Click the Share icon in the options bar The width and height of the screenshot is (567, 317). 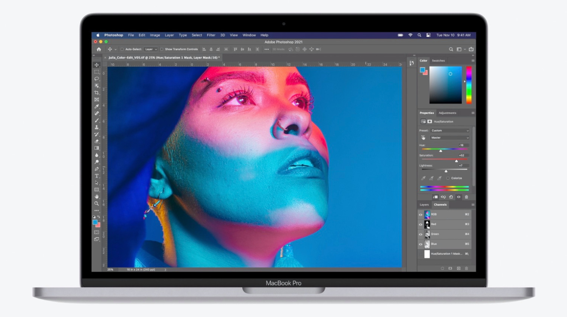[x=471, y=49]
